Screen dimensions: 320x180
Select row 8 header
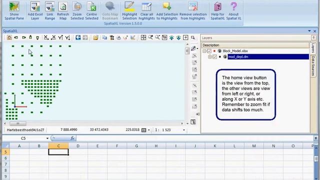[x=5, y=170]
